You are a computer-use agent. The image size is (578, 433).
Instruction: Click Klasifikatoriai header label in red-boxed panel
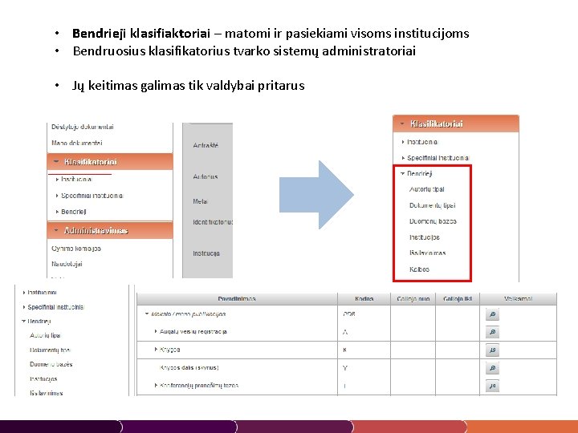click(437, 123)
